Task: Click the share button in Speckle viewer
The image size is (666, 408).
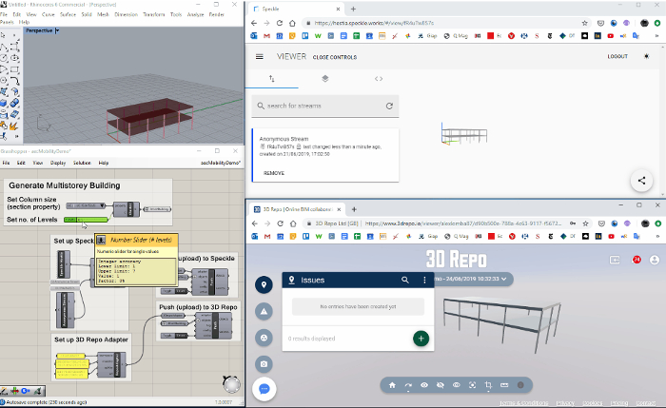Action: coord(641,180)
